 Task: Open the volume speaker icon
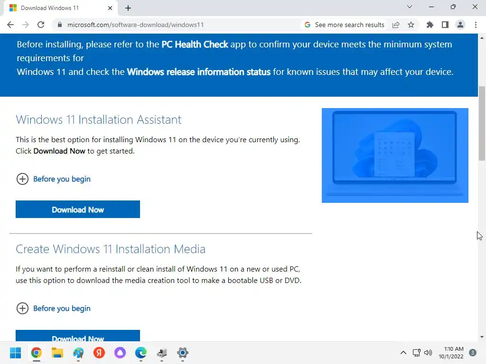click(428, 353)
